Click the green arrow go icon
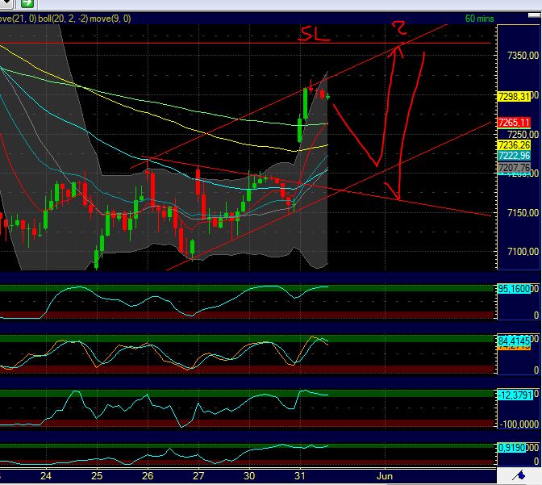542x485 pixels. [27, 4]
